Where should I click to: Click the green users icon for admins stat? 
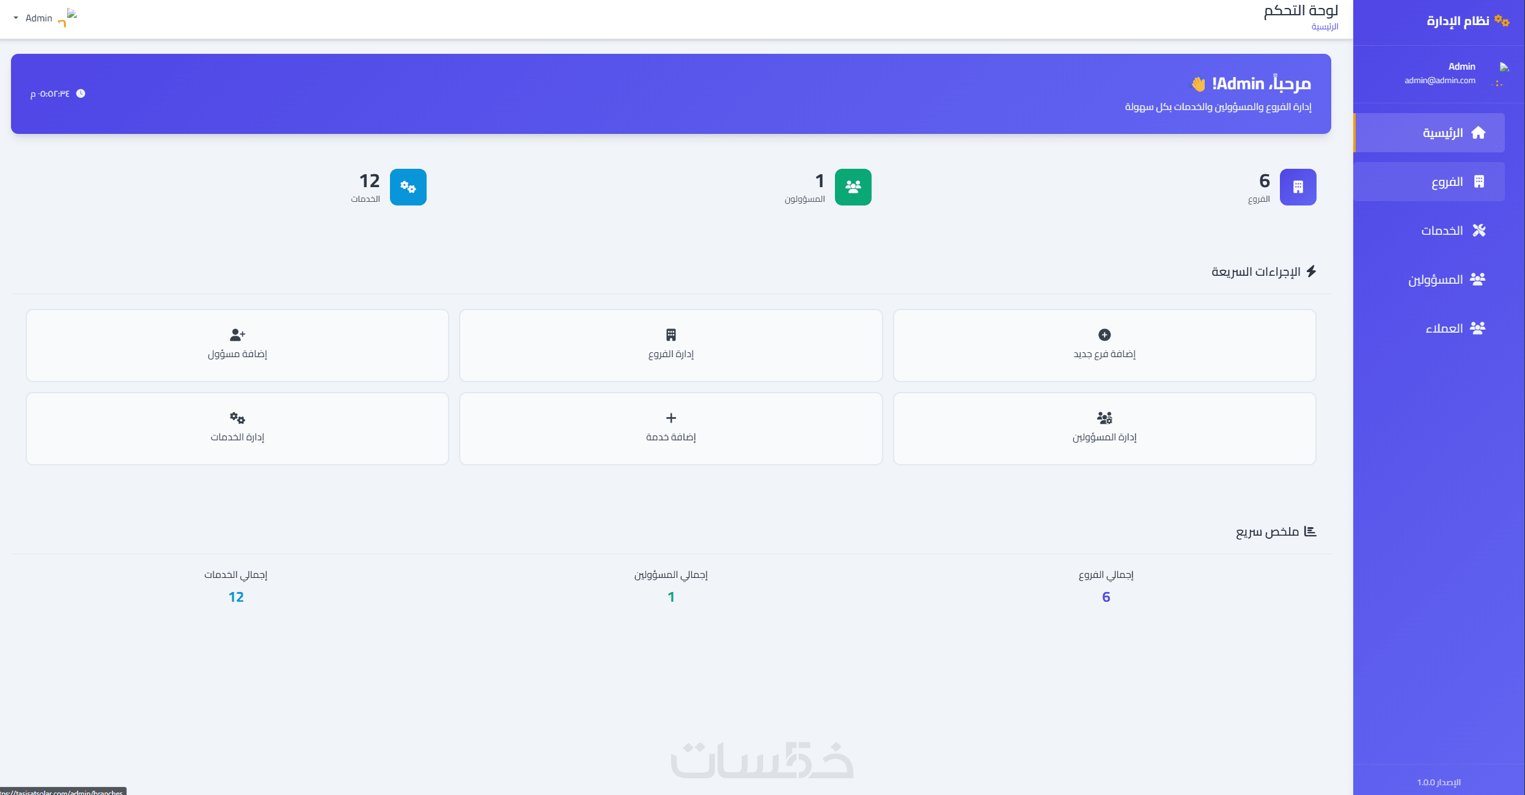853,187
